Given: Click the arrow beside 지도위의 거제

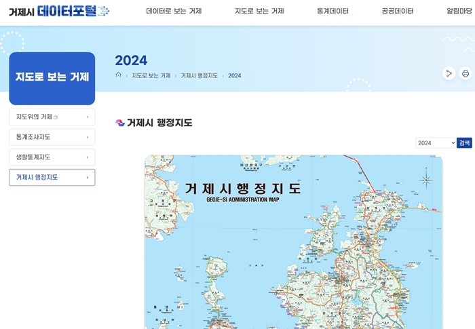Looking at the screenshot, I should [x=88, y=117].
